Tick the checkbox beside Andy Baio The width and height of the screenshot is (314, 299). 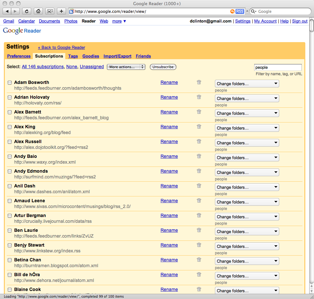coord(10,157)
